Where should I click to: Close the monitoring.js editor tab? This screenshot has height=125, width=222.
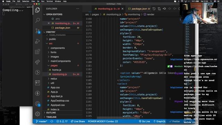coord(122,9)
